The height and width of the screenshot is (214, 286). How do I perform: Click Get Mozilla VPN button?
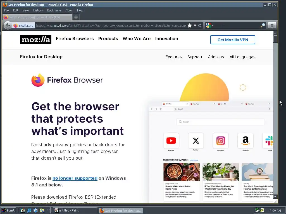pyautogui.click(x=233, y=40)
